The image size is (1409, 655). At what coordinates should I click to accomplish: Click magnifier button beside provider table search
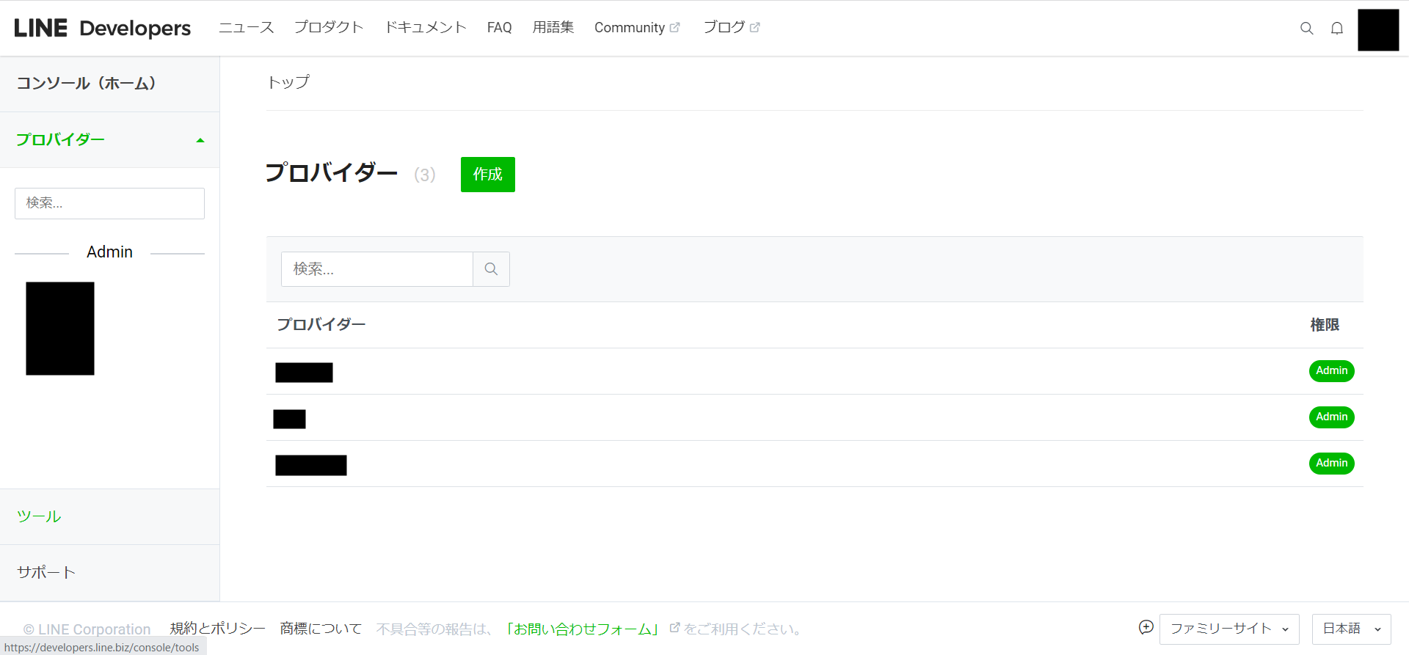point(491,269)
